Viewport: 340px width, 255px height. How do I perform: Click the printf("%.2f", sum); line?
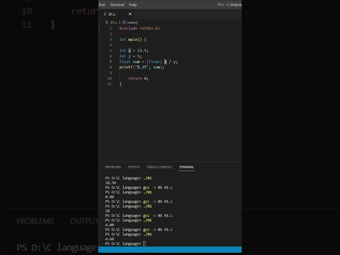coord(142,67)
